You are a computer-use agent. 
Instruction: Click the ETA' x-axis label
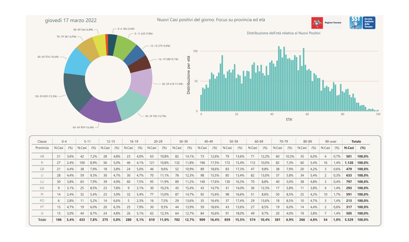(x=289, y=119)
